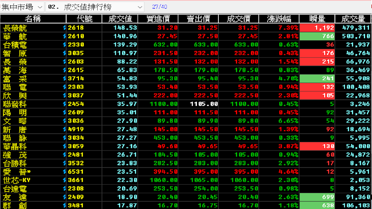Click the lightning icon next to 台積電
Image resolution: width=372 pixels, height=209 pixels.
pyautogui.click(x=64, y=44)
